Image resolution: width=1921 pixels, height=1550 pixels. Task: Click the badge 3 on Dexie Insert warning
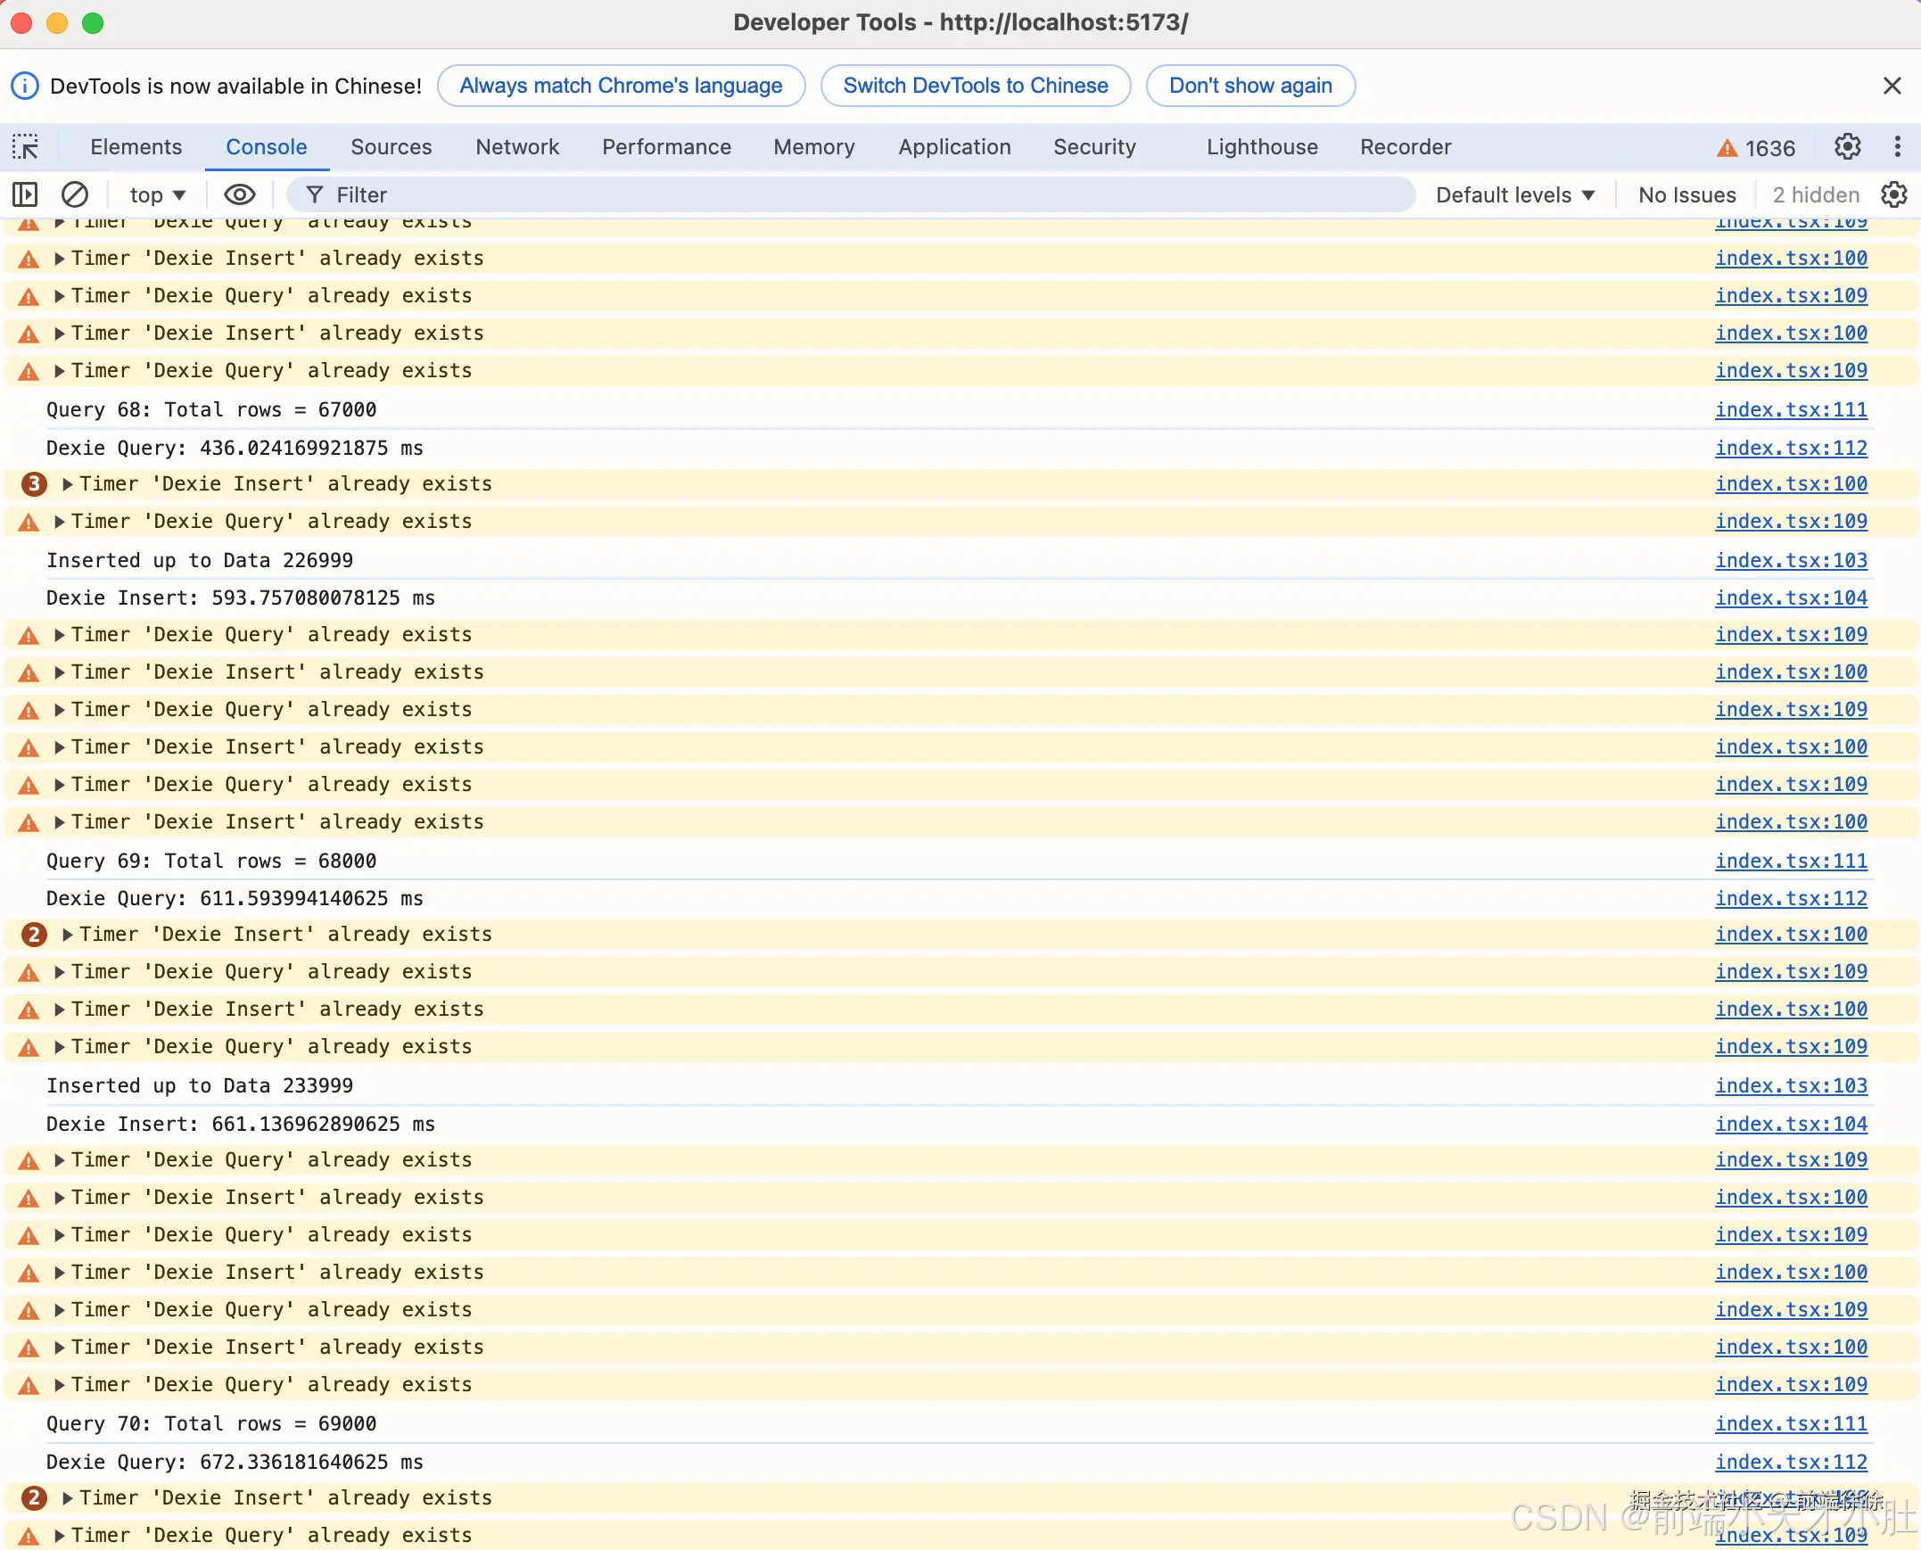[x=34, y=484]
